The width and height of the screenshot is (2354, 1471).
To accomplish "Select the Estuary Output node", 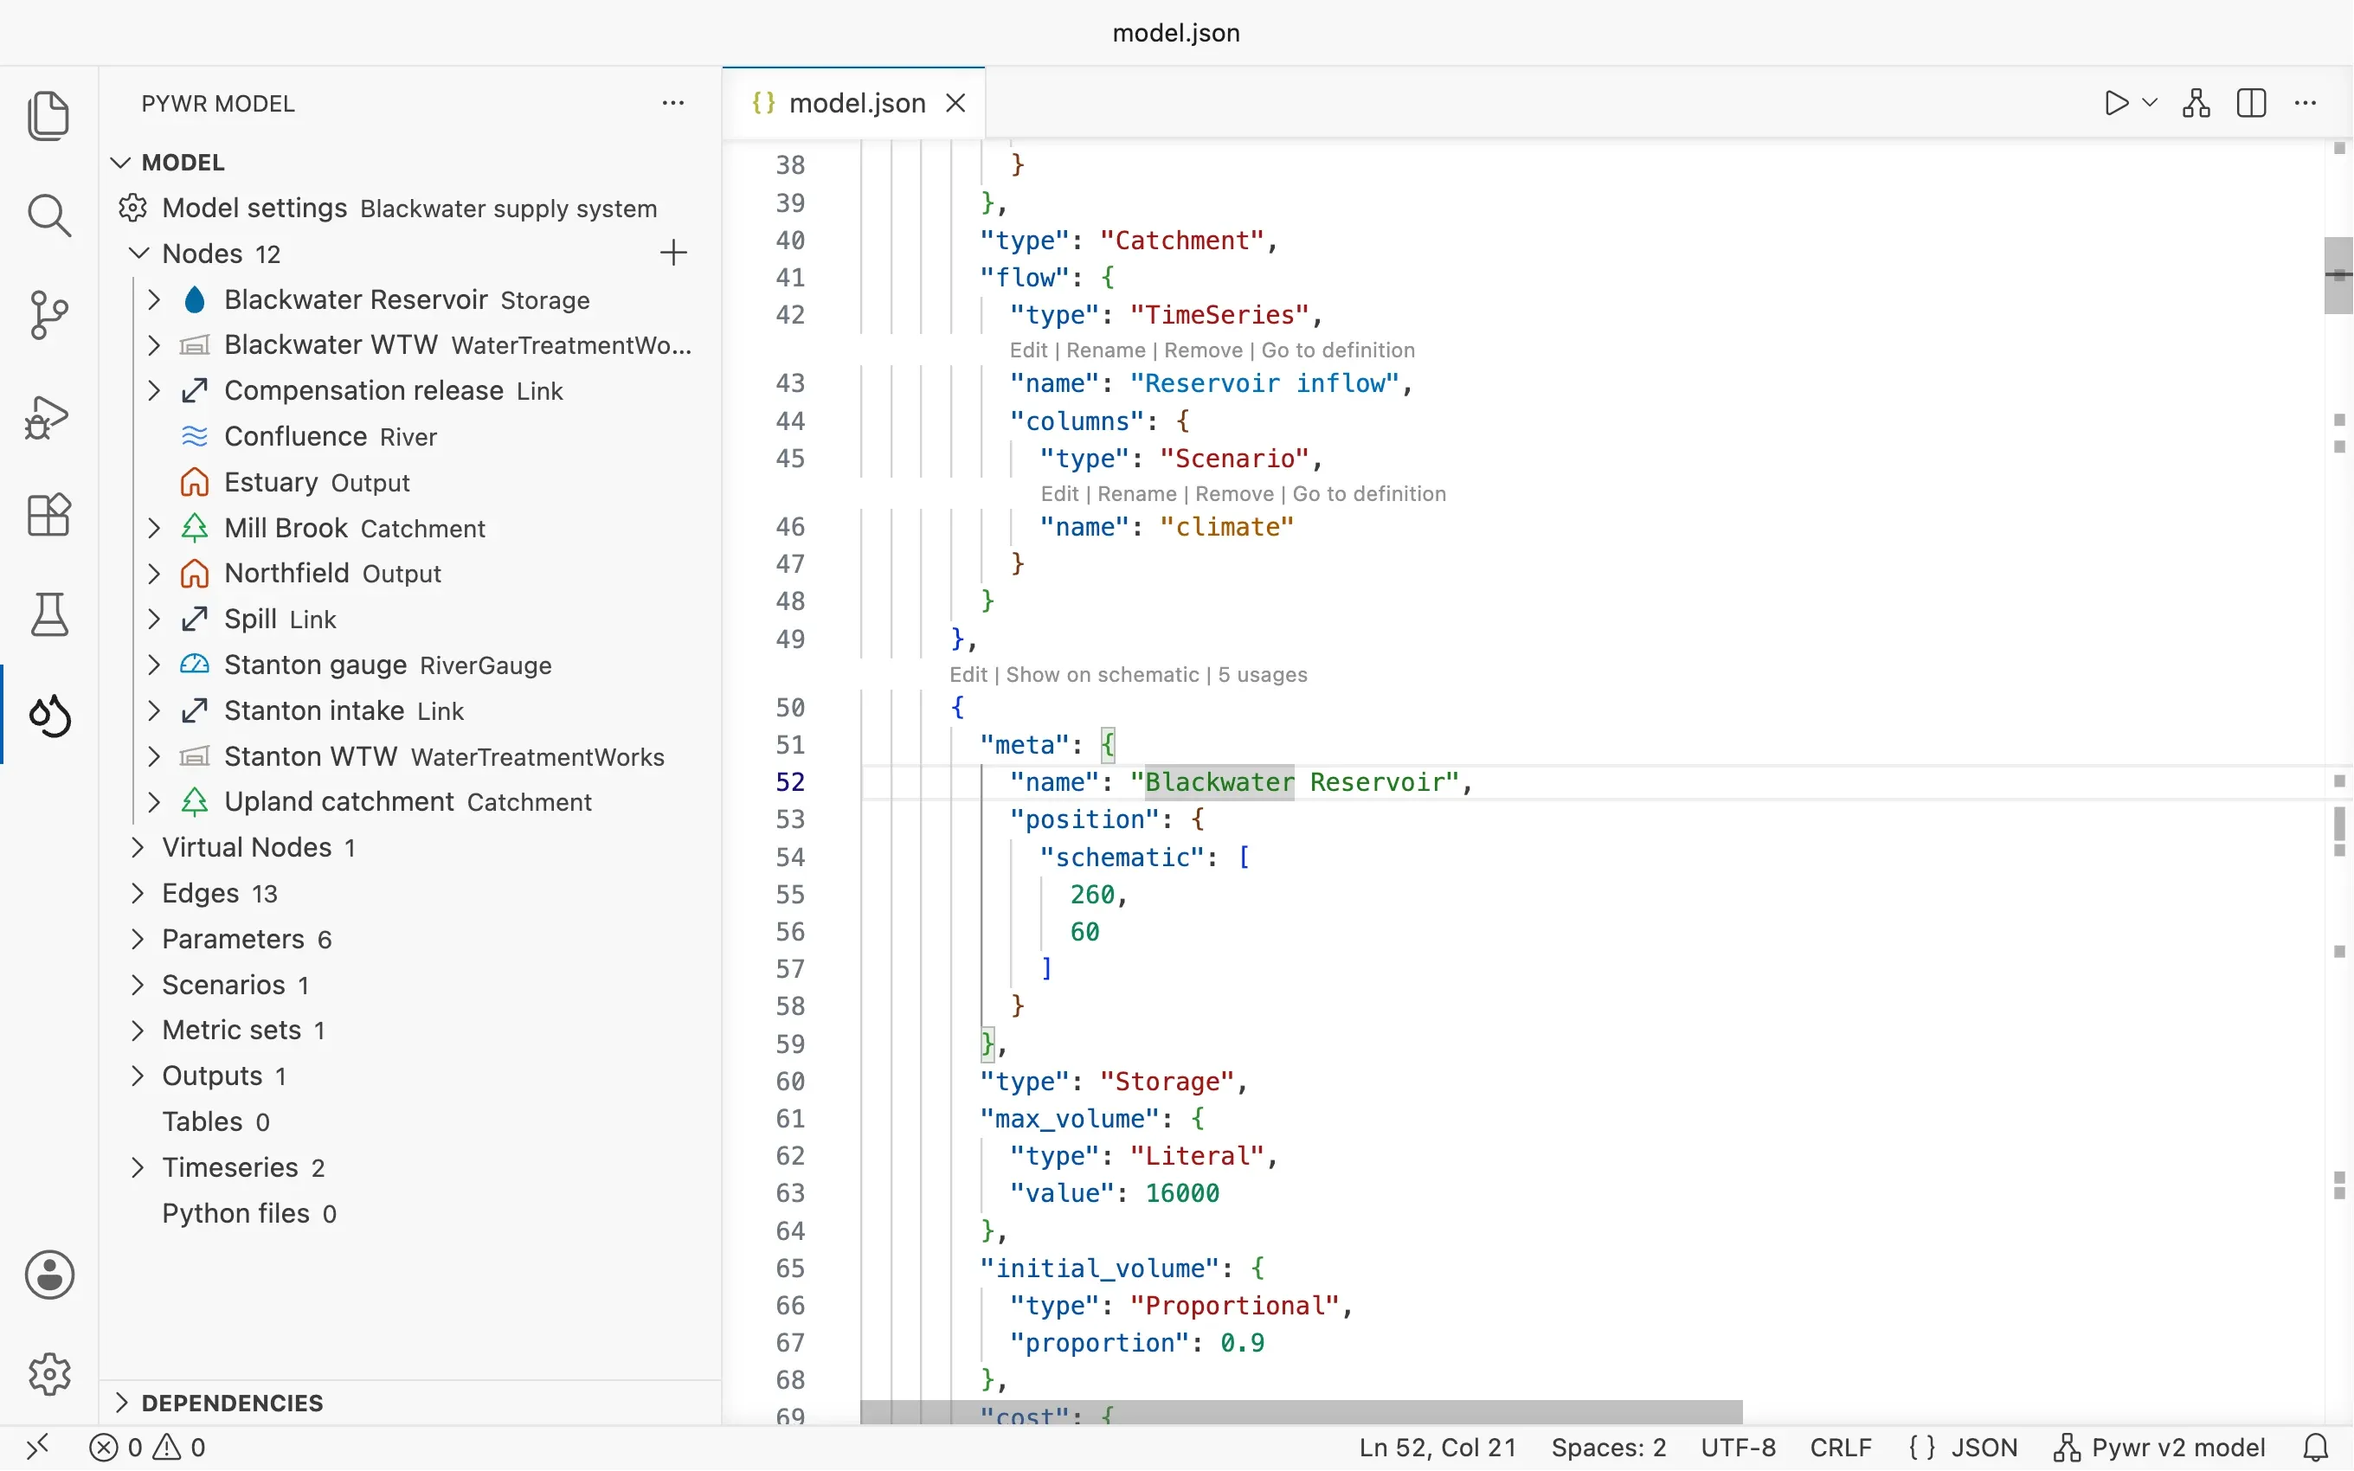I will [408, 483].
